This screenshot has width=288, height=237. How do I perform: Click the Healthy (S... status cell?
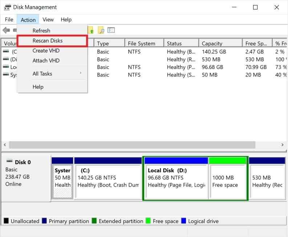(x=181, y=75)
